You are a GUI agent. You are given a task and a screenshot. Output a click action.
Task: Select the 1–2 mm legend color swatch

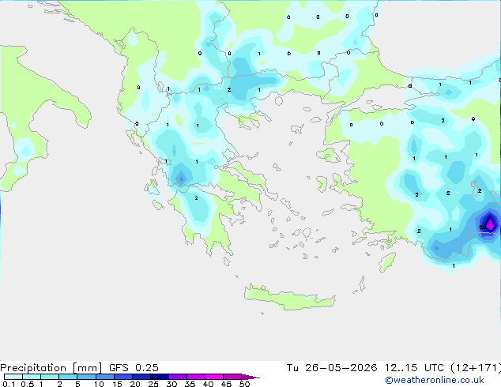coord(50,377)
